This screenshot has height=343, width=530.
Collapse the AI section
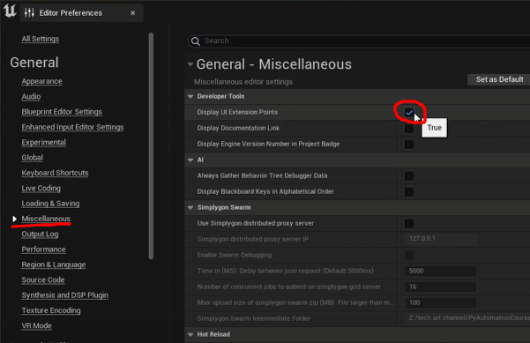pos(190,160)
